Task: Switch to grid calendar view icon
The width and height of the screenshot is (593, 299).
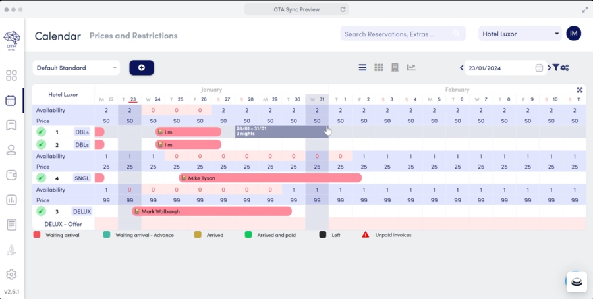Action: pyautogui.click(x=379, y=67)
